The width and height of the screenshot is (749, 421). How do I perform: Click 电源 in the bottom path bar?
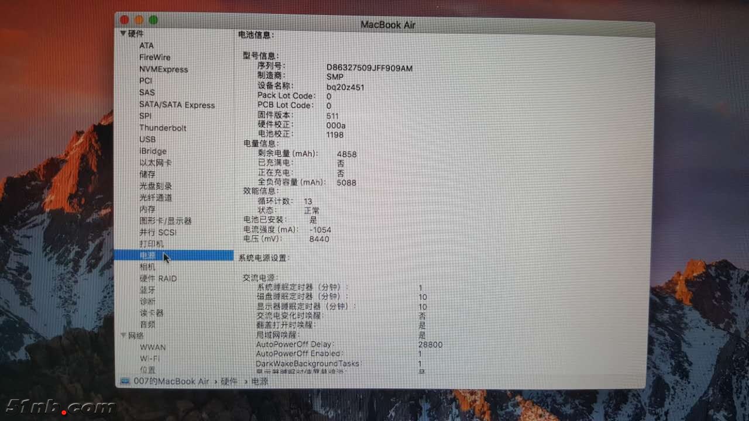260,381
